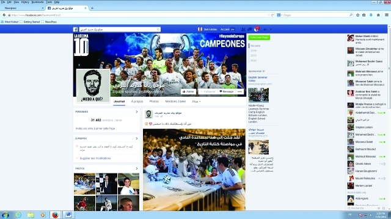Jump to 2013 in the timeline
The image size is (391, 219).
[254, 55]
